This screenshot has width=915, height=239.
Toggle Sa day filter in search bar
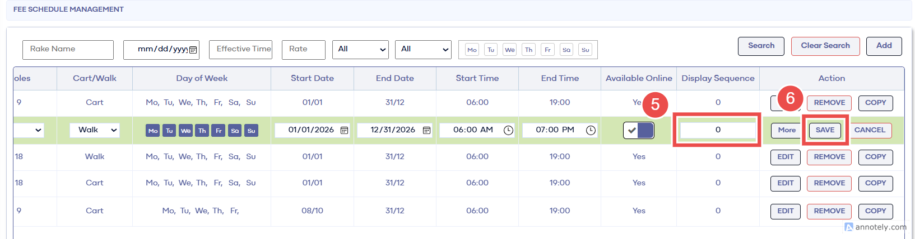(566, 50)
